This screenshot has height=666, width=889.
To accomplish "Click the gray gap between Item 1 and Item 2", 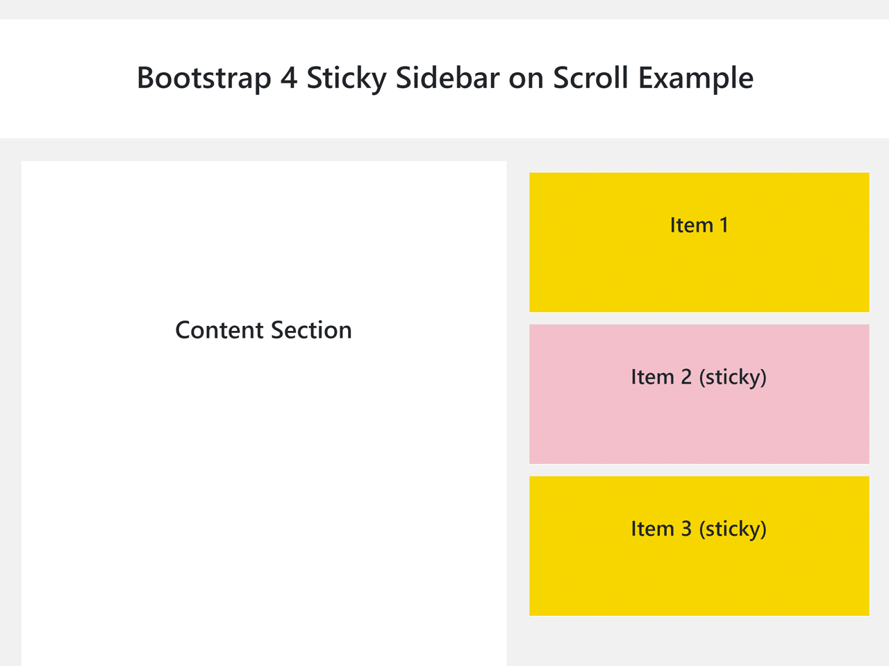I will 699,318.
